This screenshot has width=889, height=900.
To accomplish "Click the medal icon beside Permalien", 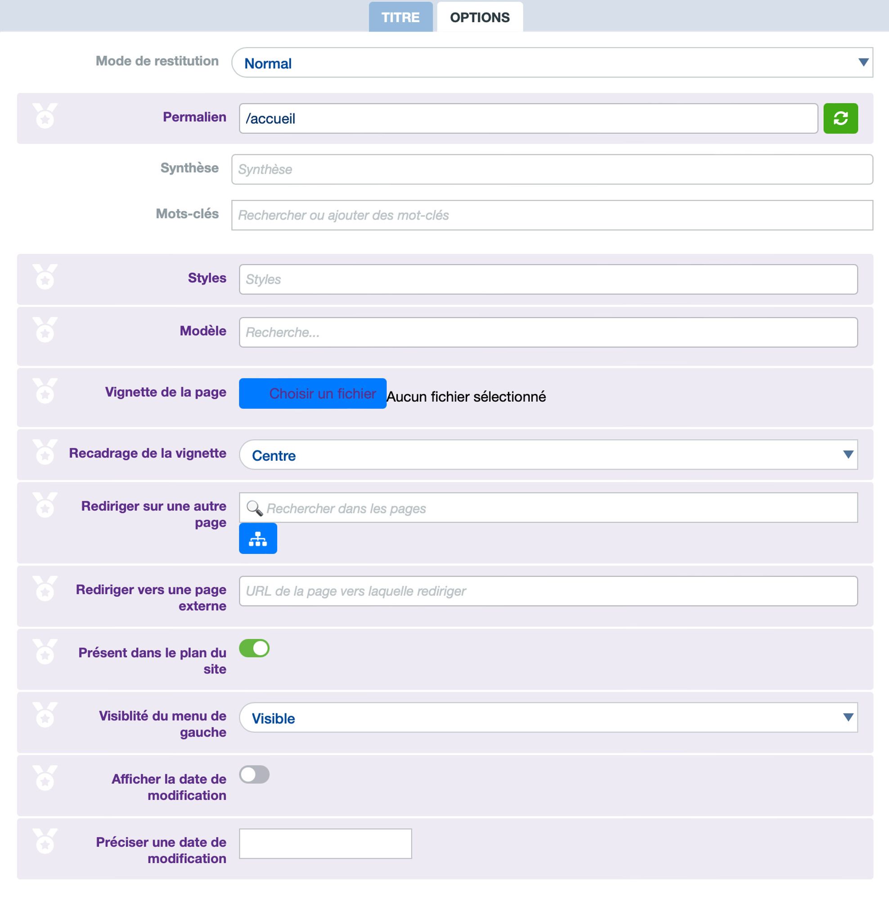I will [x=45, y=116].
